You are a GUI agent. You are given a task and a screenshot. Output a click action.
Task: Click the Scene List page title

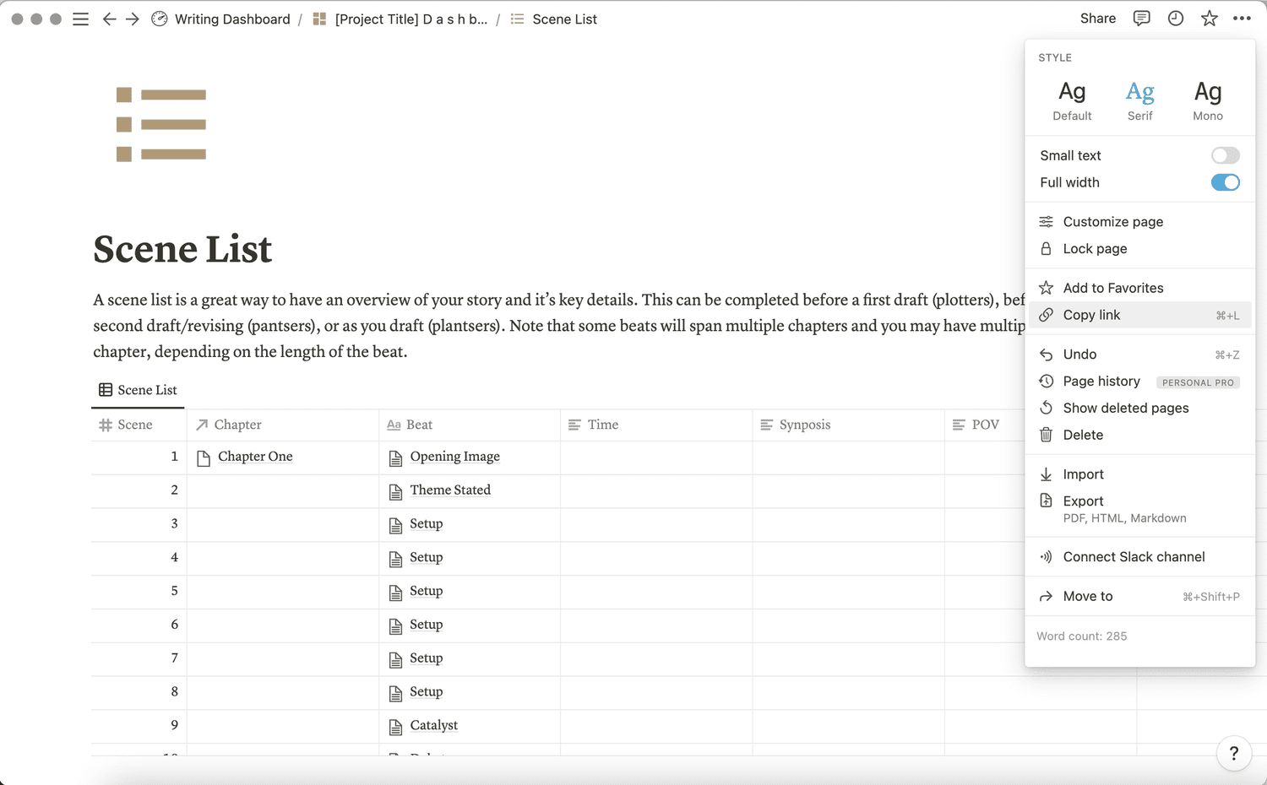tap(182, 249)
